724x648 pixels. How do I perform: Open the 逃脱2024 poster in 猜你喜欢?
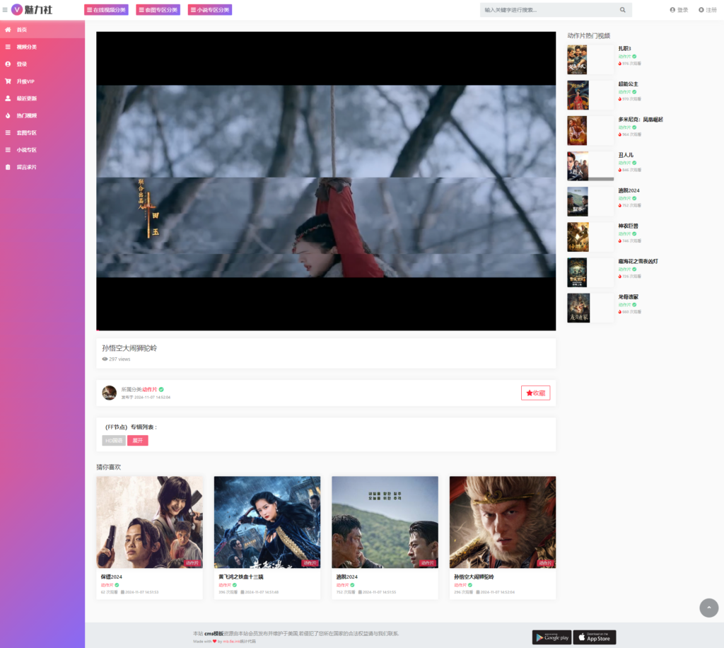385,522
